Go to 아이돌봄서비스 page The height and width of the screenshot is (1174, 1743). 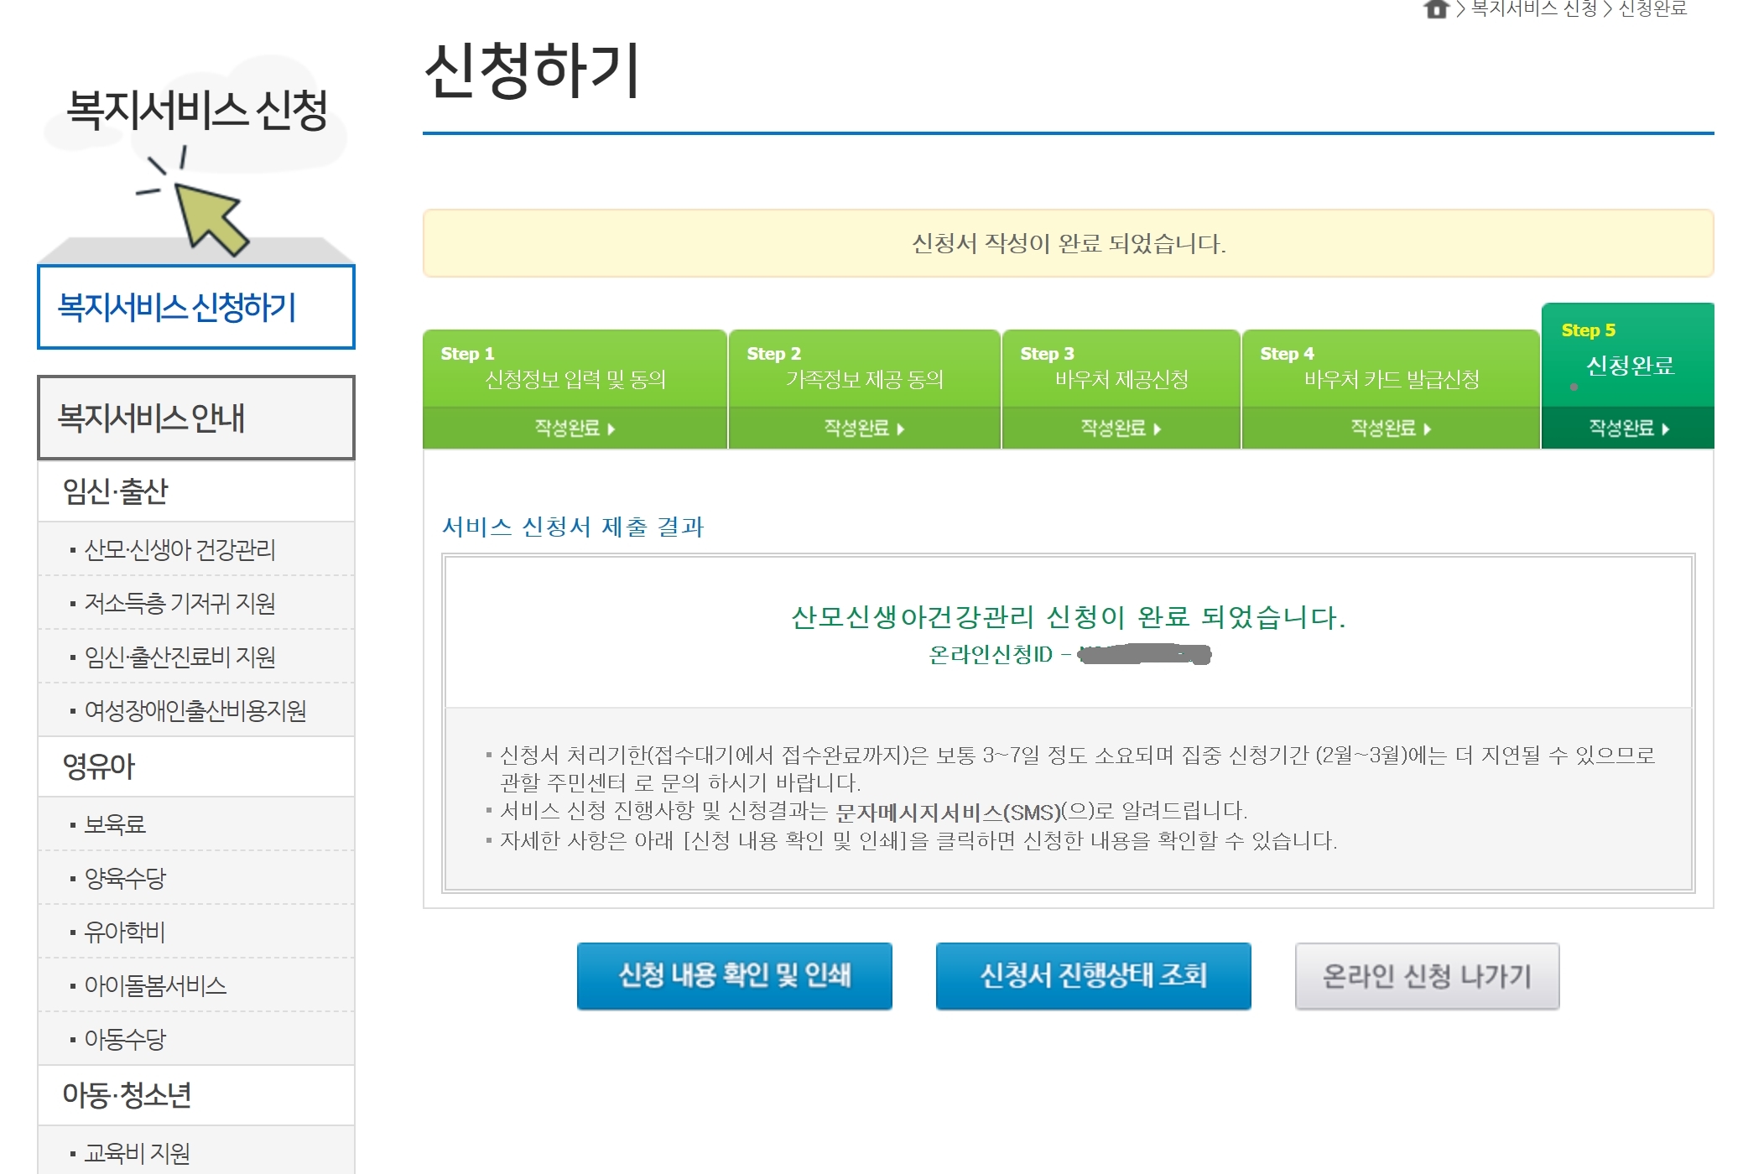tap(155, 985)
